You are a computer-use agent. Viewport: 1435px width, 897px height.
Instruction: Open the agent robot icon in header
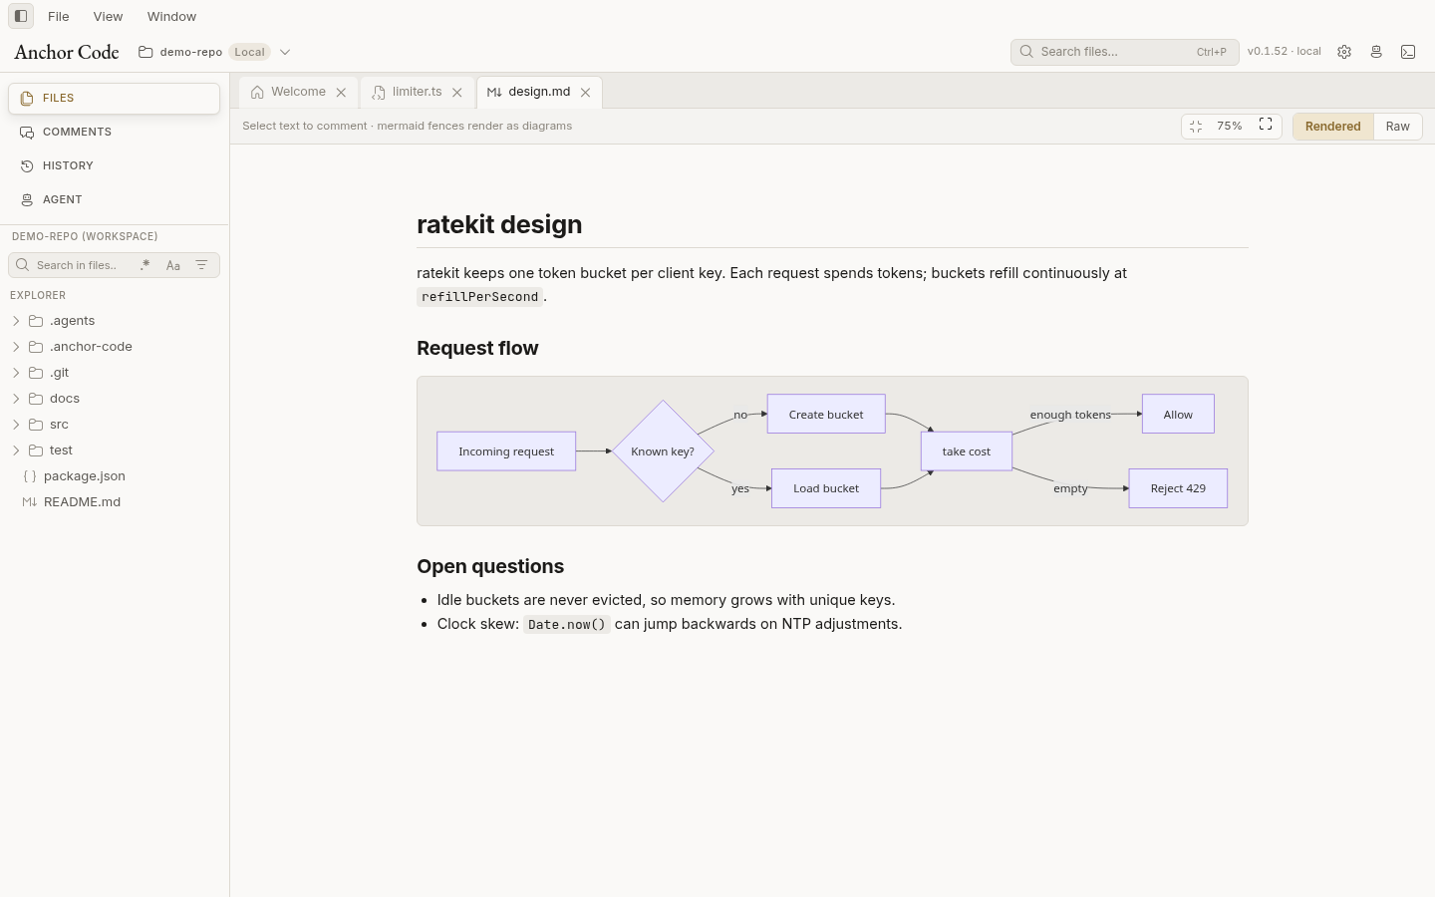[x=1376, y=52]
